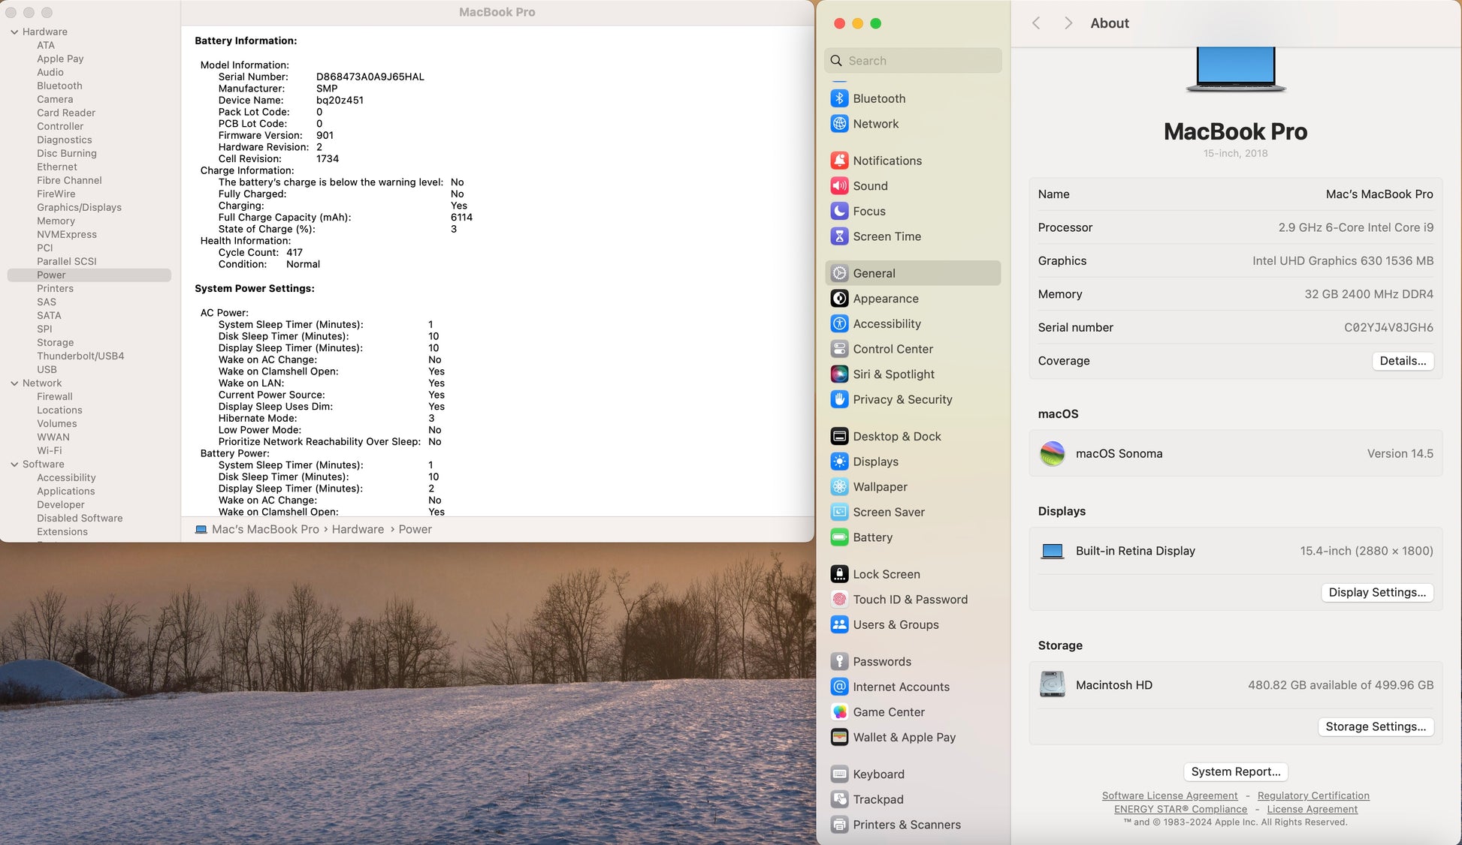Open Bluetooth settings icon in sidebar
Screen dimensions: 1462x845
pos(839,98)
